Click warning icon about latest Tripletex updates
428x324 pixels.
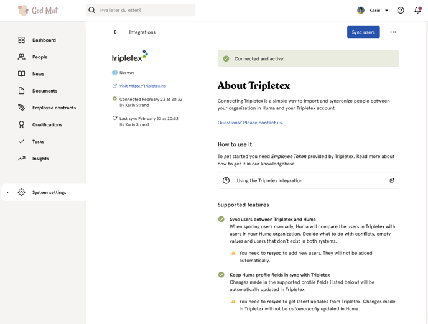pyautogui.click(x=233, y=302)
